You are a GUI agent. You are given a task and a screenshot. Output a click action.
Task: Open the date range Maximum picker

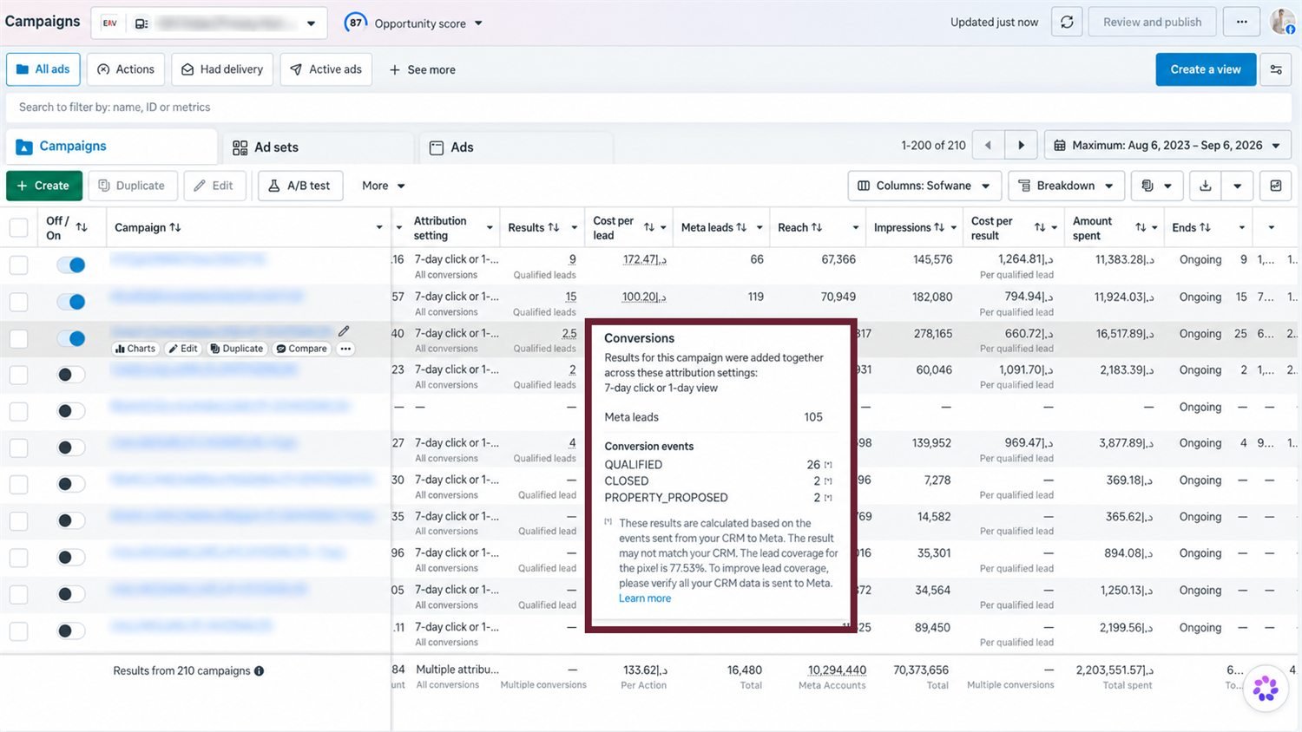(x=1167, y=146)
